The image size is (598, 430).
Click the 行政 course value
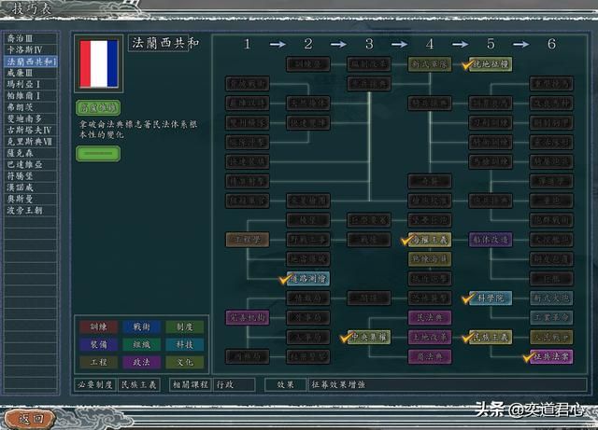pyautogui.click(x=234, y=385)
